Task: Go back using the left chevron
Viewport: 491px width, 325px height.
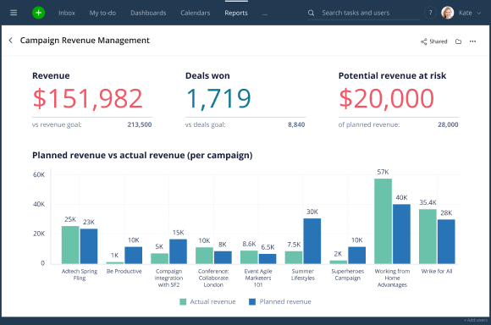Action: click(x=11, y=41)
